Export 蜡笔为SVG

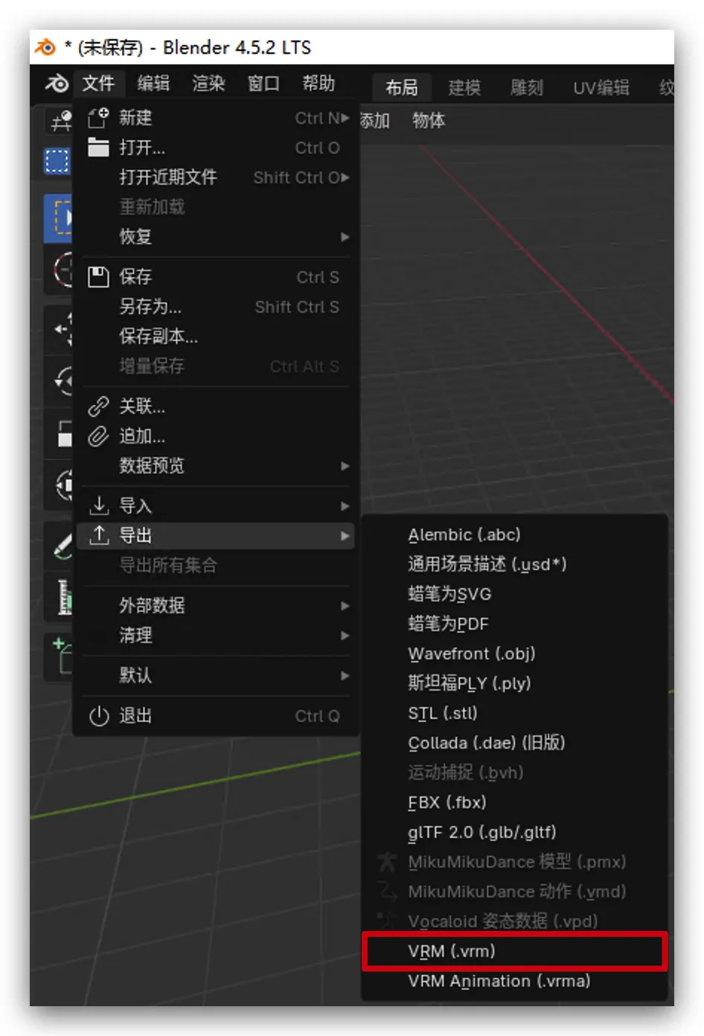point(514,595)
